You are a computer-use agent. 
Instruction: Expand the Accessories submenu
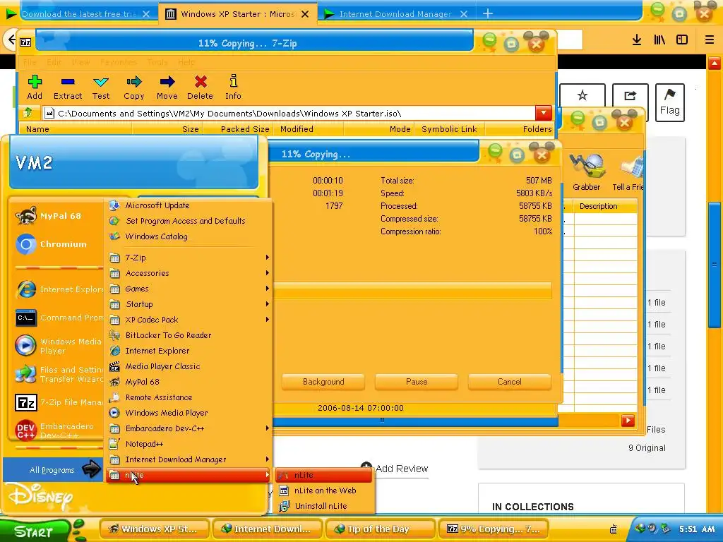[x=189, y=273]
